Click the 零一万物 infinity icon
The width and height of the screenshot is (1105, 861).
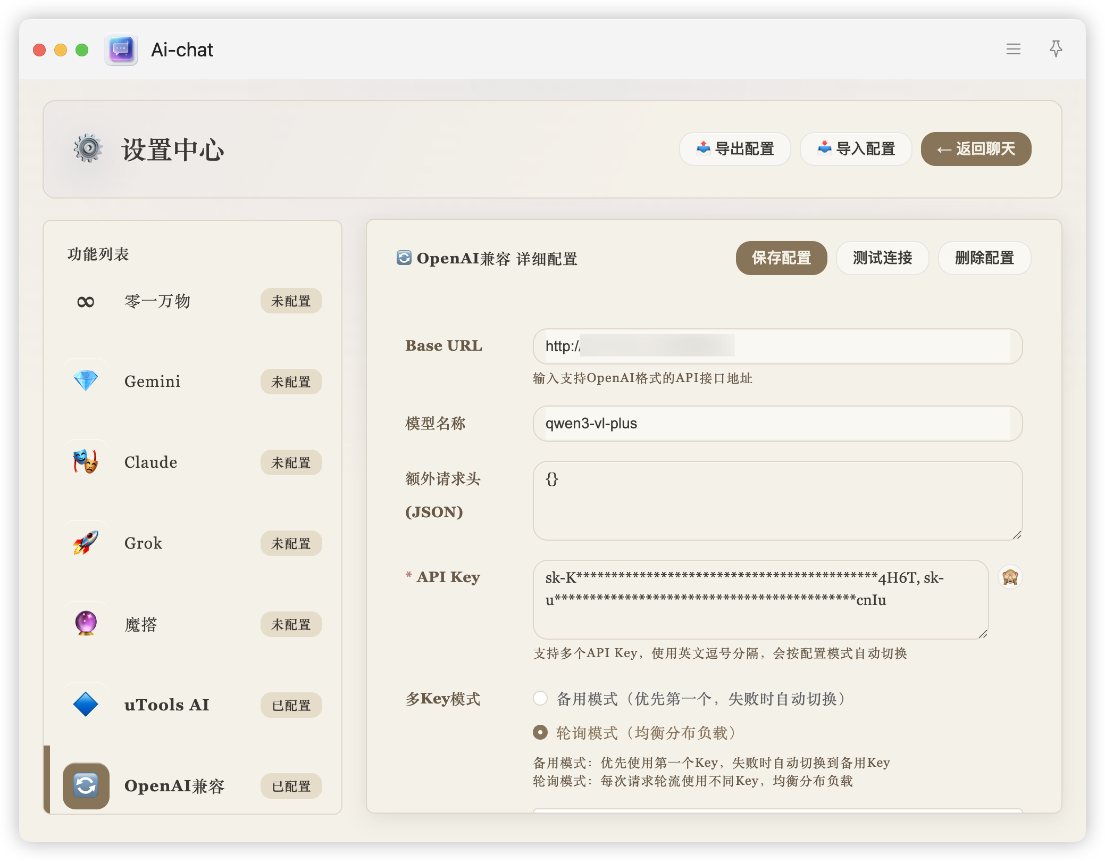point(86,302)
